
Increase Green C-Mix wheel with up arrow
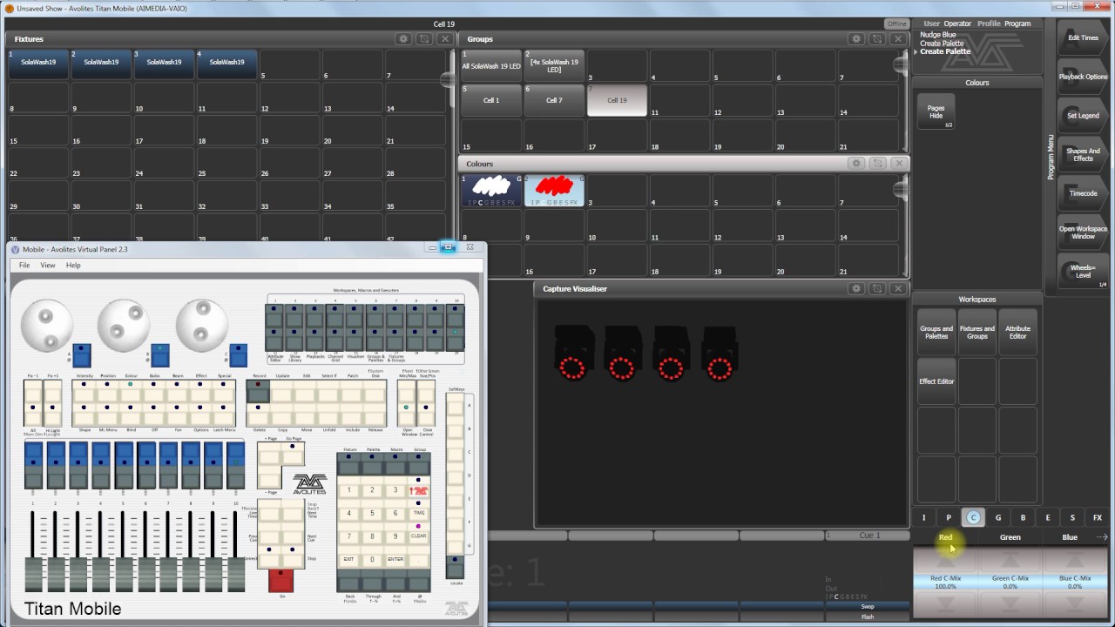[1010, 562]
